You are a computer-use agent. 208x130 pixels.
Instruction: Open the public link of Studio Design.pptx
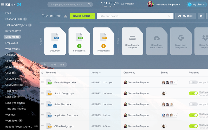click(203, 92)
